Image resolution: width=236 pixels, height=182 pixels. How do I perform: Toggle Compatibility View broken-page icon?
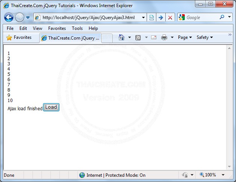pyautogui.click(x=151, y=18)
